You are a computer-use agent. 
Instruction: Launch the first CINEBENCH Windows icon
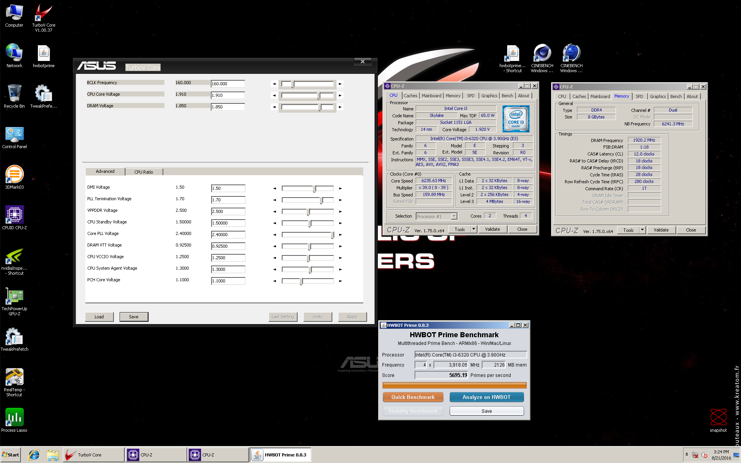(x=542, y=59)
